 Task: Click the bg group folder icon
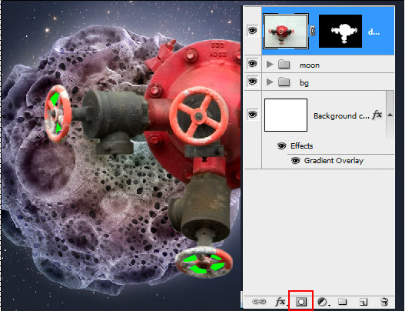click(284, 82)
